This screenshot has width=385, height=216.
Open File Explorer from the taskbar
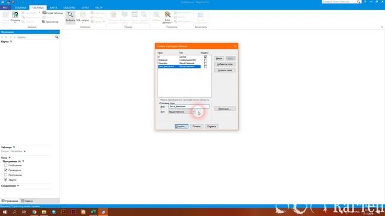pos(44,212)
